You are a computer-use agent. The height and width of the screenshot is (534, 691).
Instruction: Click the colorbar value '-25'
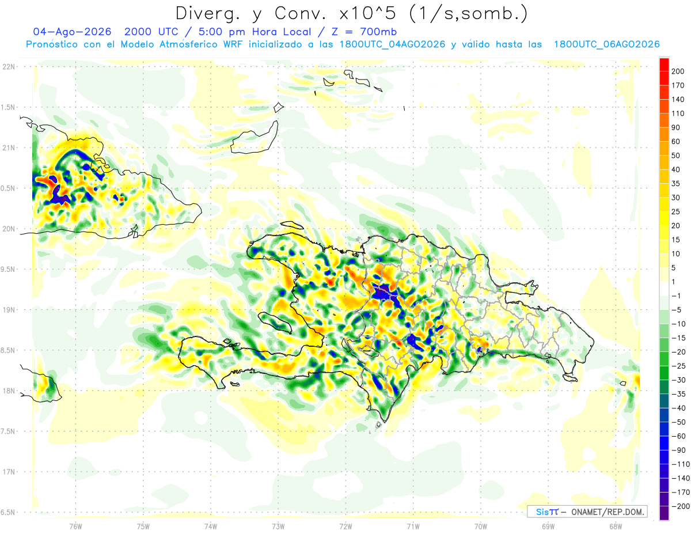678,366
